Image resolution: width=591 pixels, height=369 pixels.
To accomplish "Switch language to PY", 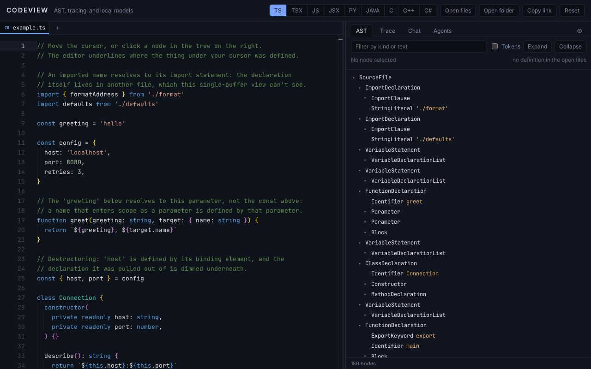I will pos(353,11).
